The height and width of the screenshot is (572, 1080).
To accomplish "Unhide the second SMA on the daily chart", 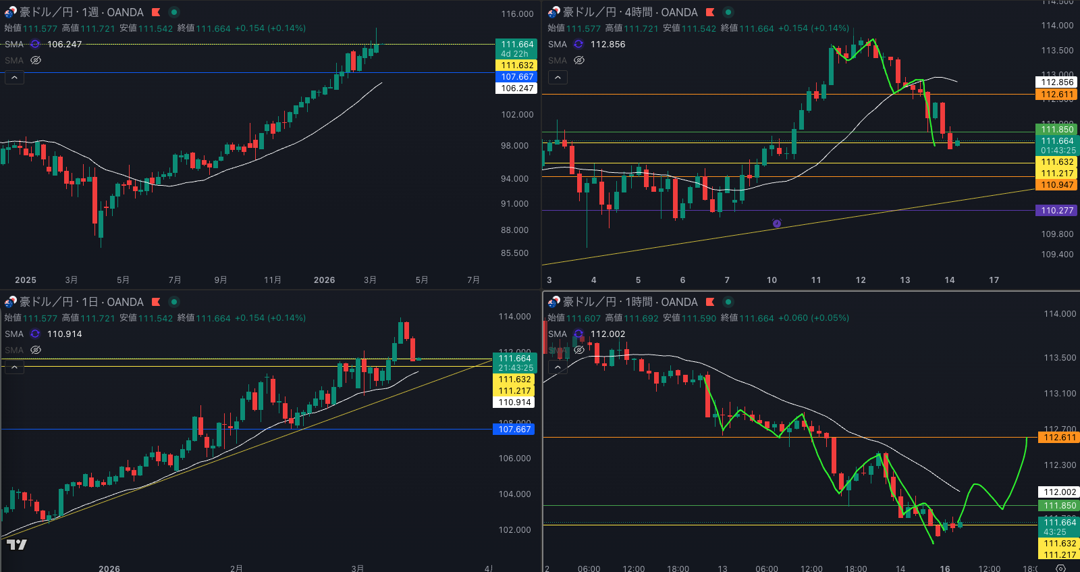I will point(36,350).
